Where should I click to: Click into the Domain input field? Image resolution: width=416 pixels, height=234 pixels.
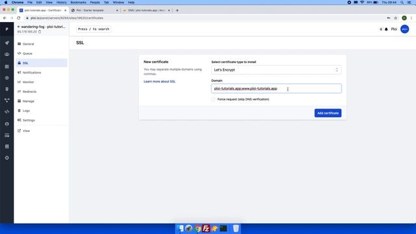276,88
